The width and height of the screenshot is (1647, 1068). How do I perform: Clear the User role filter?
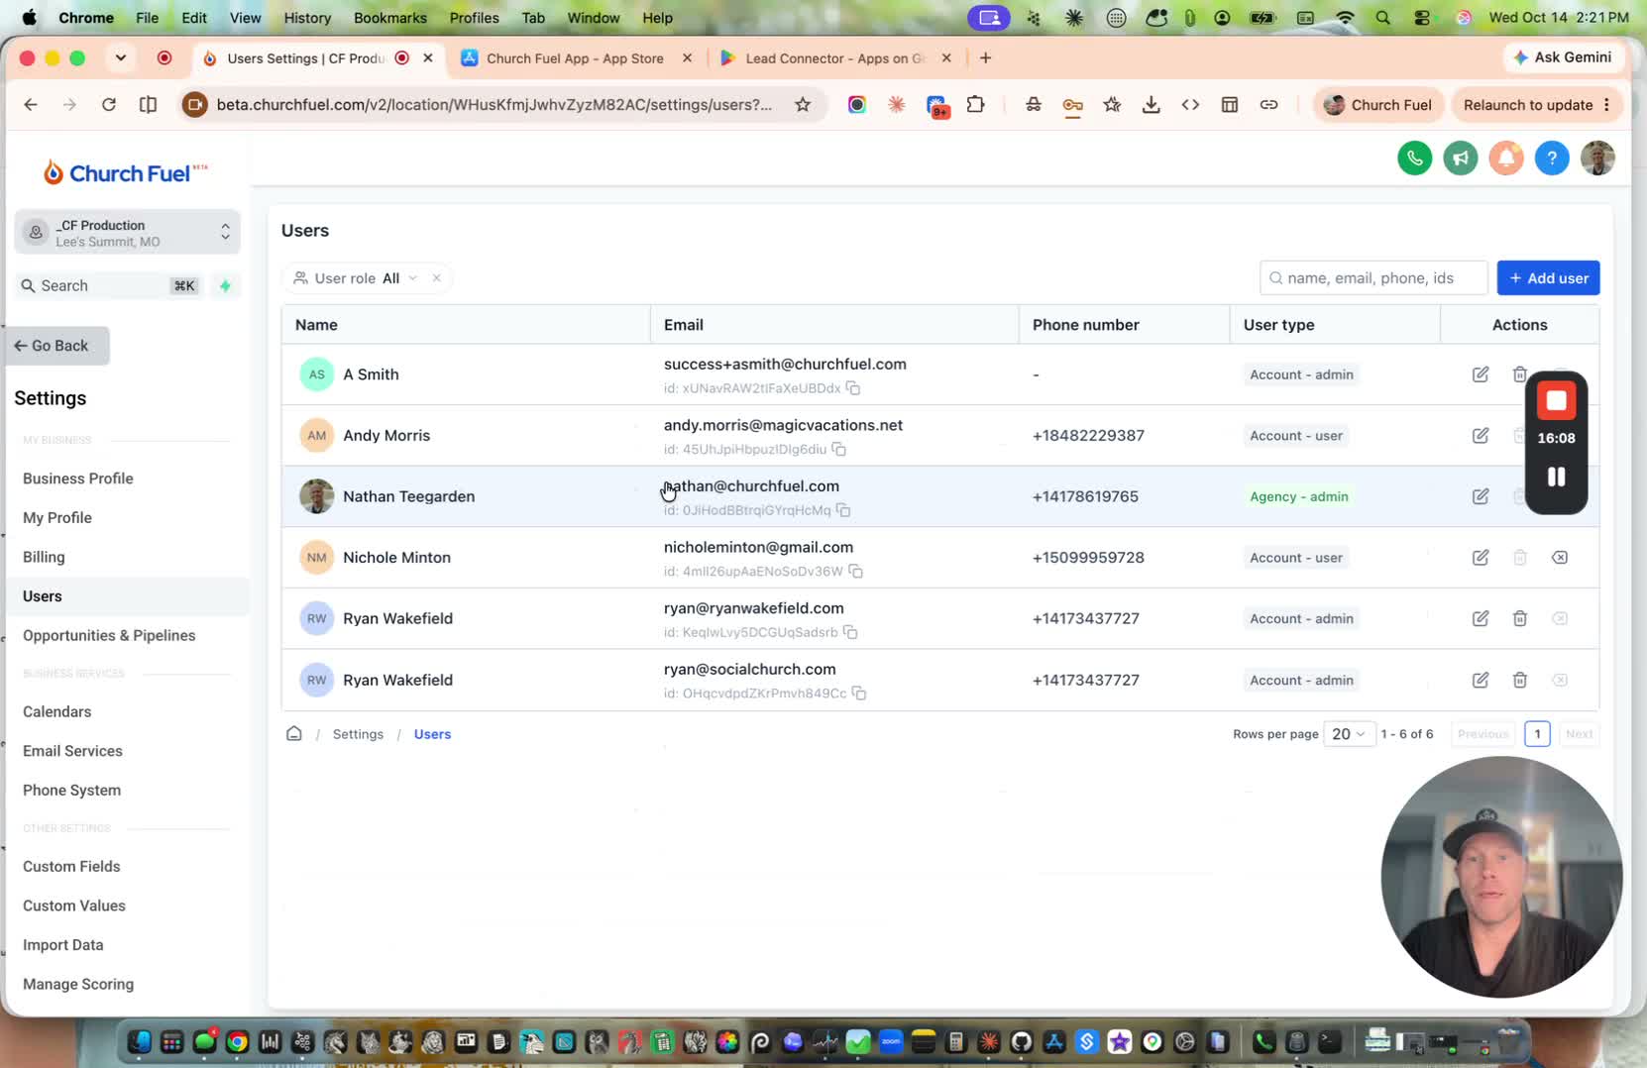(x=437, y=278)
